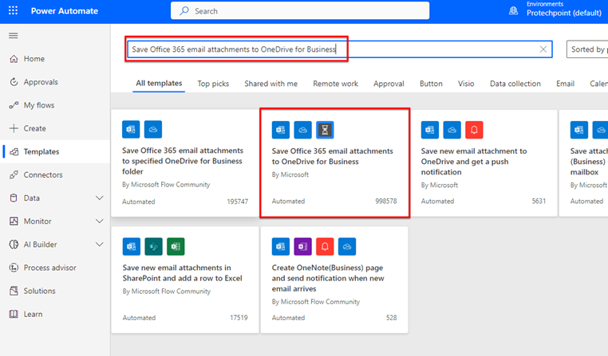
Task: Expand the Monitor menu chevron
Action: (99, 221)
